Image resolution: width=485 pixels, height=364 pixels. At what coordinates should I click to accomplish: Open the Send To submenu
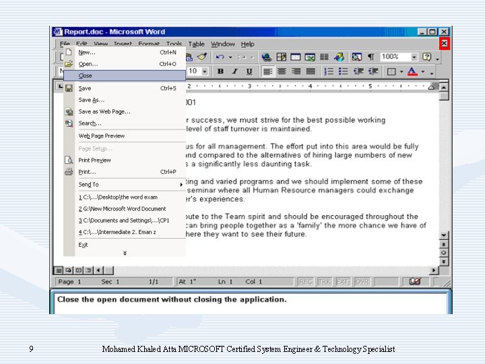pyautogui.click(x=125, y=185)
